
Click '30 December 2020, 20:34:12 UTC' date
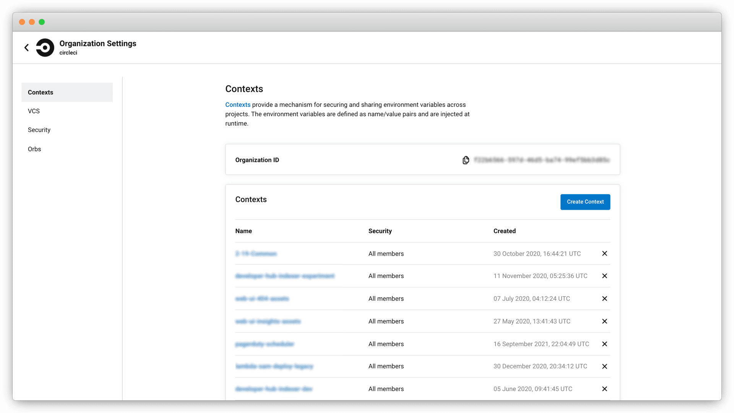click(540, 366)
